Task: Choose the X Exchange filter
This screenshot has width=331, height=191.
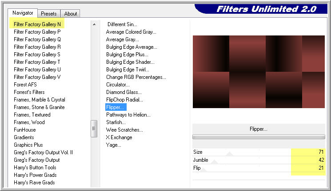Action: pos(119,137)
